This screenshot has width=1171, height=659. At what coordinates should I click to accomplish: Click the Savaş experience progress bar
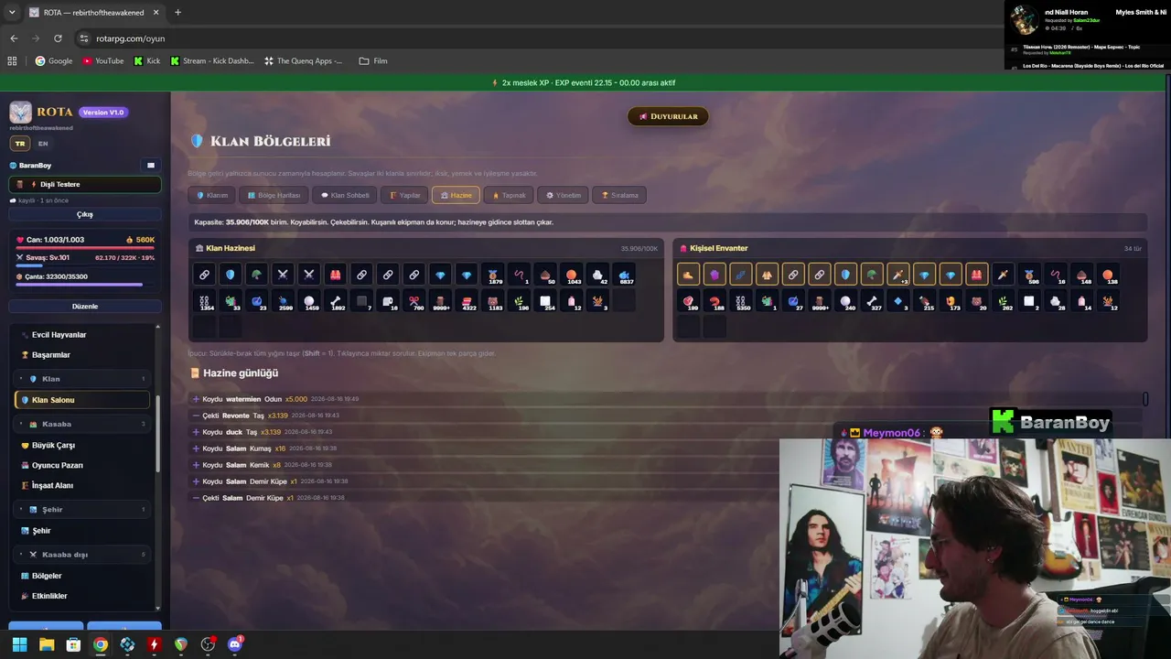coord(85,266)
